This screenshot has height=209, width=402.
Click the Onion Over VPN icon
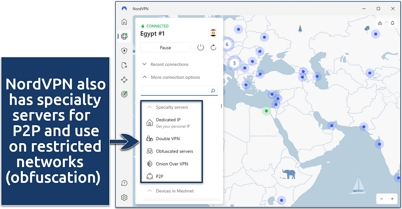click(x=150, y=164)
